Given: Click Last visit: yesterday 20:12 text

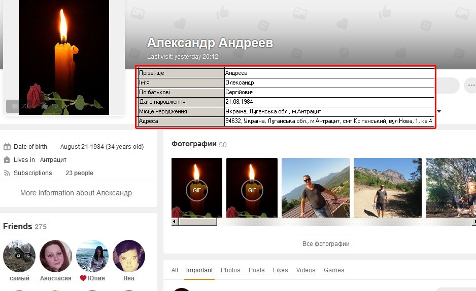Looking at the screenshot, I should tap(183, 57).
